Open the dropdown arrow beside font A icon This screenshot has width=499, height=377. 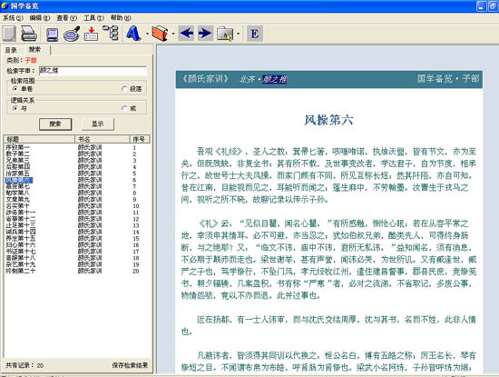pyautogui.click(x=147, y=34)
